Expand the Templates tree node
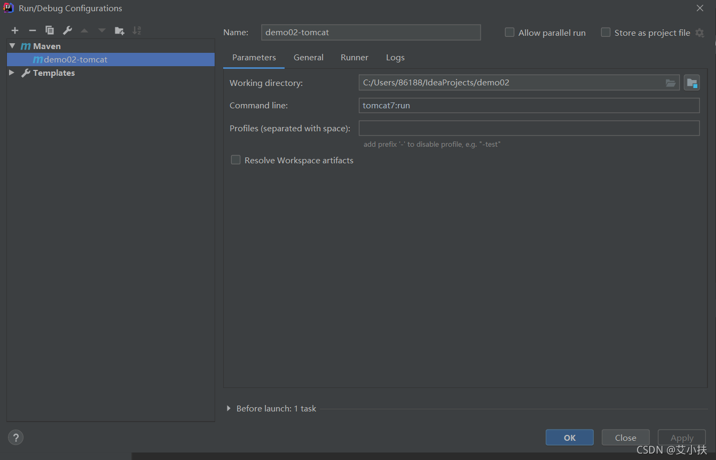The width and height of the screenshot is (716, 460). [x=12, y=73]
